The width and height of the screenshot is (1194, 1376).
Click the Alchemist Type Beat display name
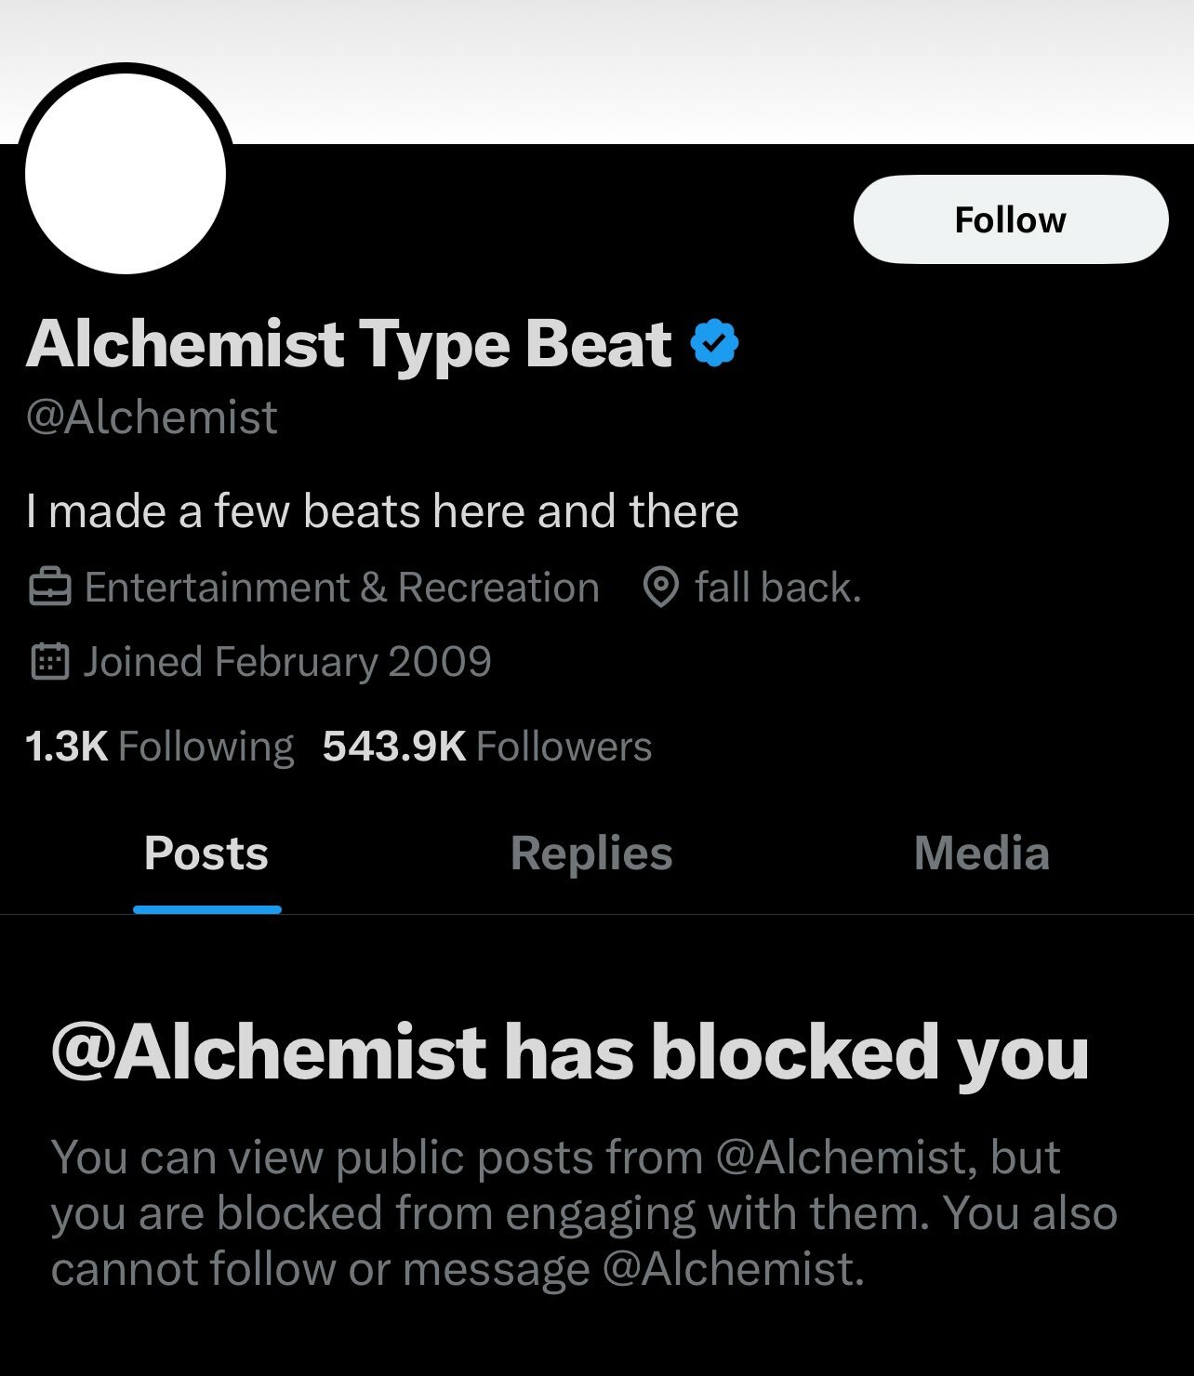pyautogui.click(x=349, y=344)
